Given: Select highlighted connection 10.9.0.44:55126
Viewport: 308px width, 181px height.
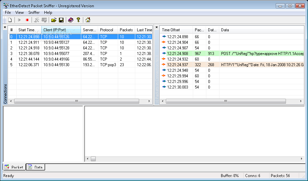Looking at the screenshot, I should point(80,37).
